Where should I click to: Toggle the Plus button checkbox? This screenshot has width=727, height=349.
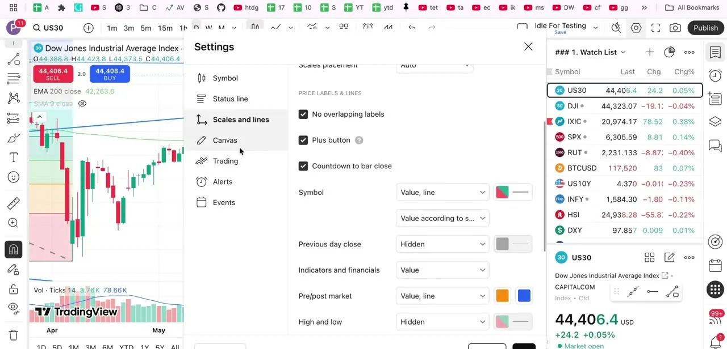point(303,140)
